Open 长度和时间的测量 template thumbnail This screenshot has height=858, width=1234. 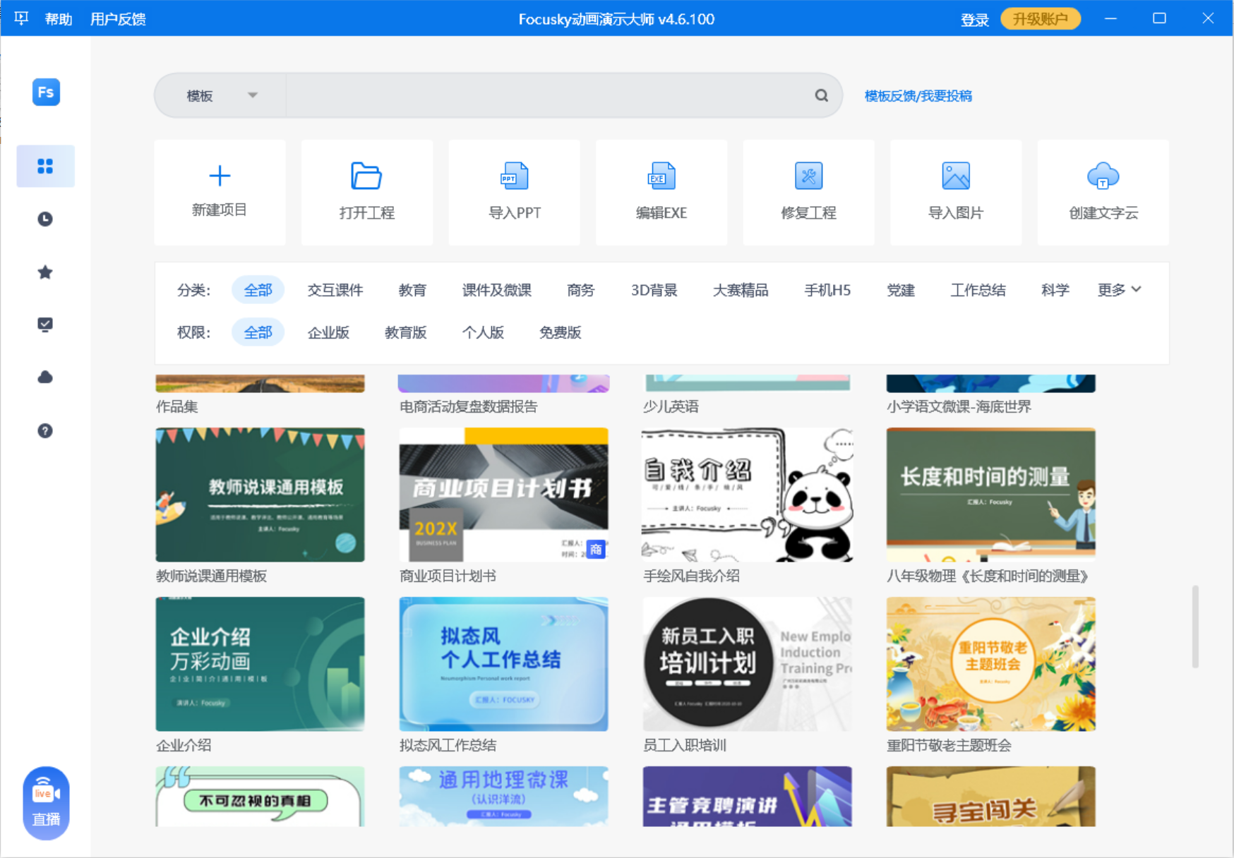pos(991,495)
